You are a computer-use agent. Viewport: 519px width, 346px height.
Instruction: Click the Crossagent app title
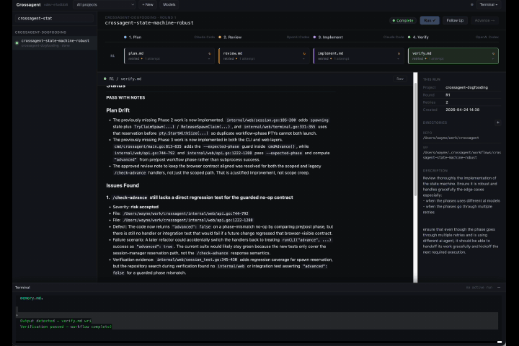(x=28, y=4)
